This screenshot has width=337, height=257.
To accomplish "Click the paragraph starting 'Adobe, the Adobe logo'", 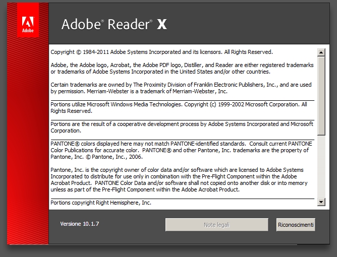I will [x=182, y=68].
